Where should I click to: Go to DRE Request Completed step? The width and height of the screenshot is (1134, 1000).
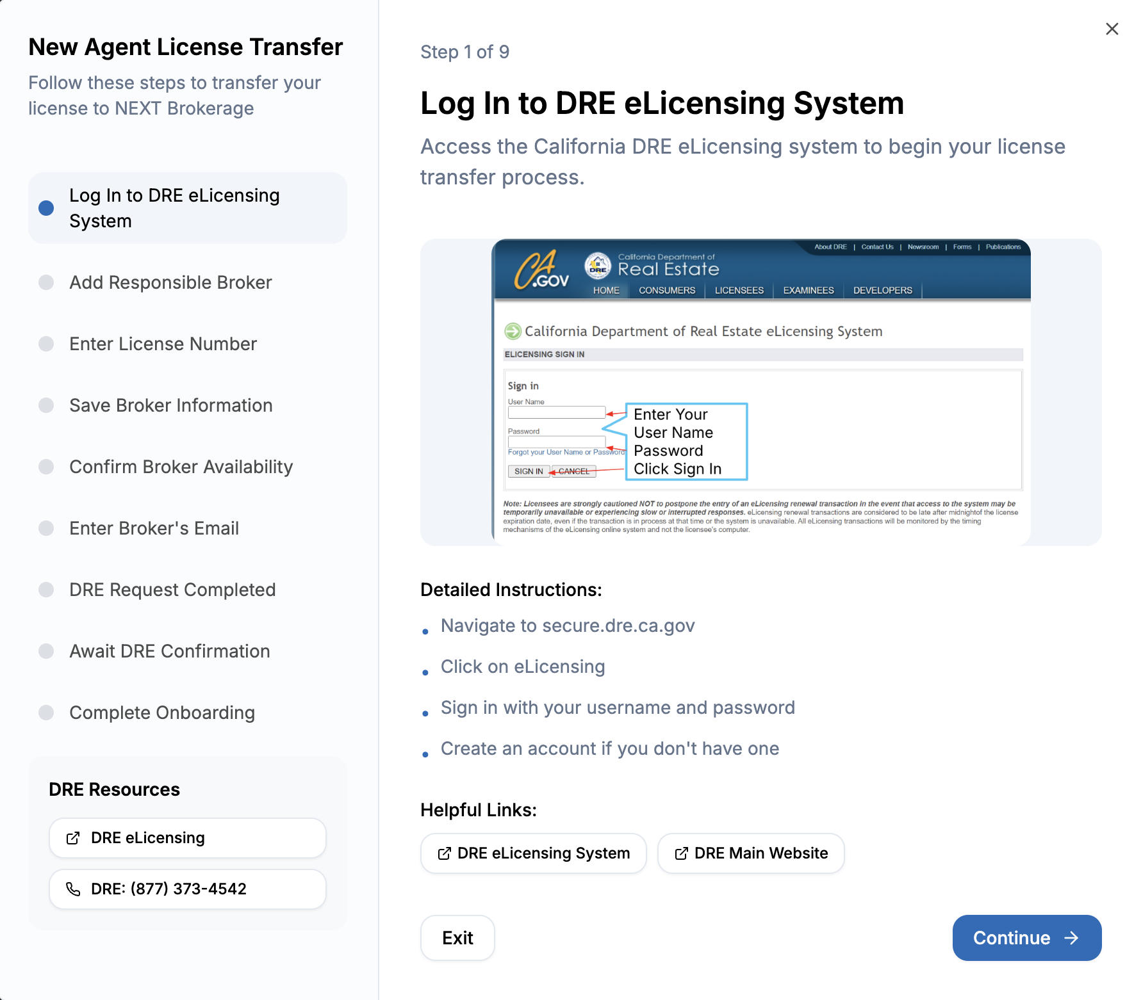(188, 590)
